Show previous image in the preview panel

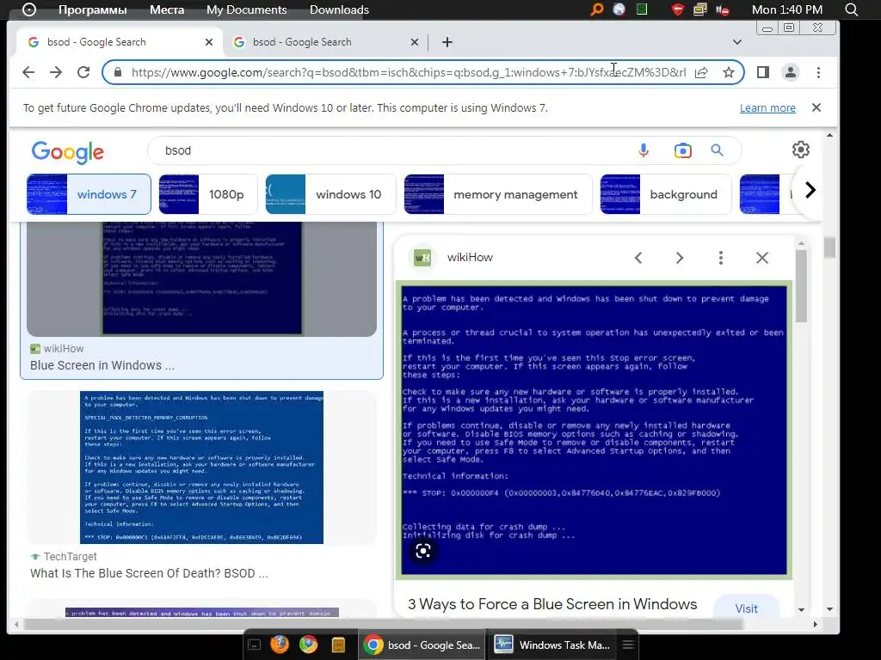coord(638,258)
